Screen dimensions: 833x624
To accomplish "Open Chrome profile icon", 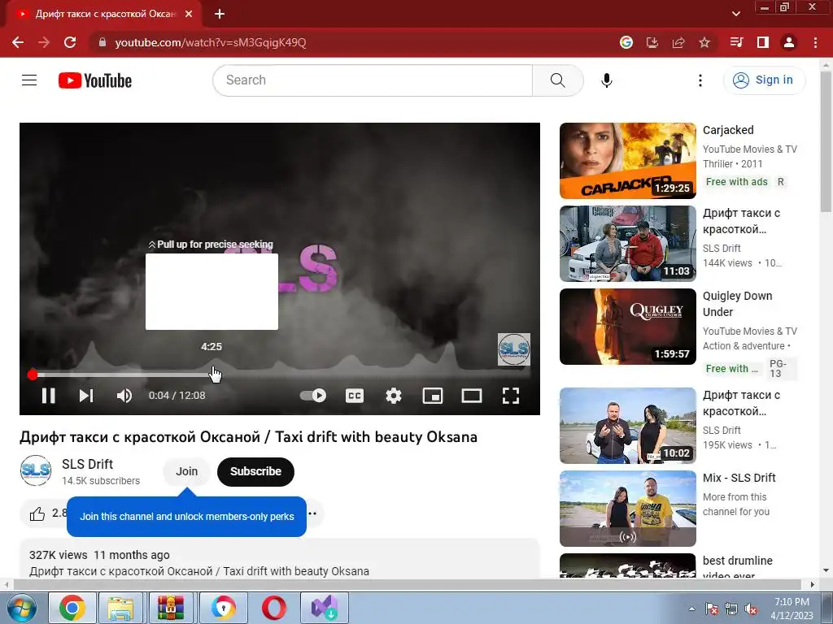I will click(789, 42).
